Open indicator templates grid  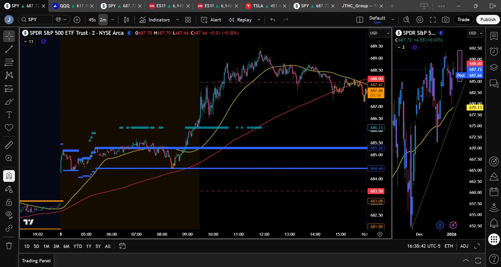click(188, 20)
